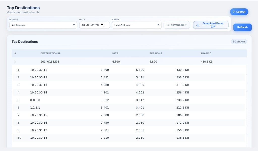The image size is (258, 151).
Task: Click the # column header
Action: 15,53
